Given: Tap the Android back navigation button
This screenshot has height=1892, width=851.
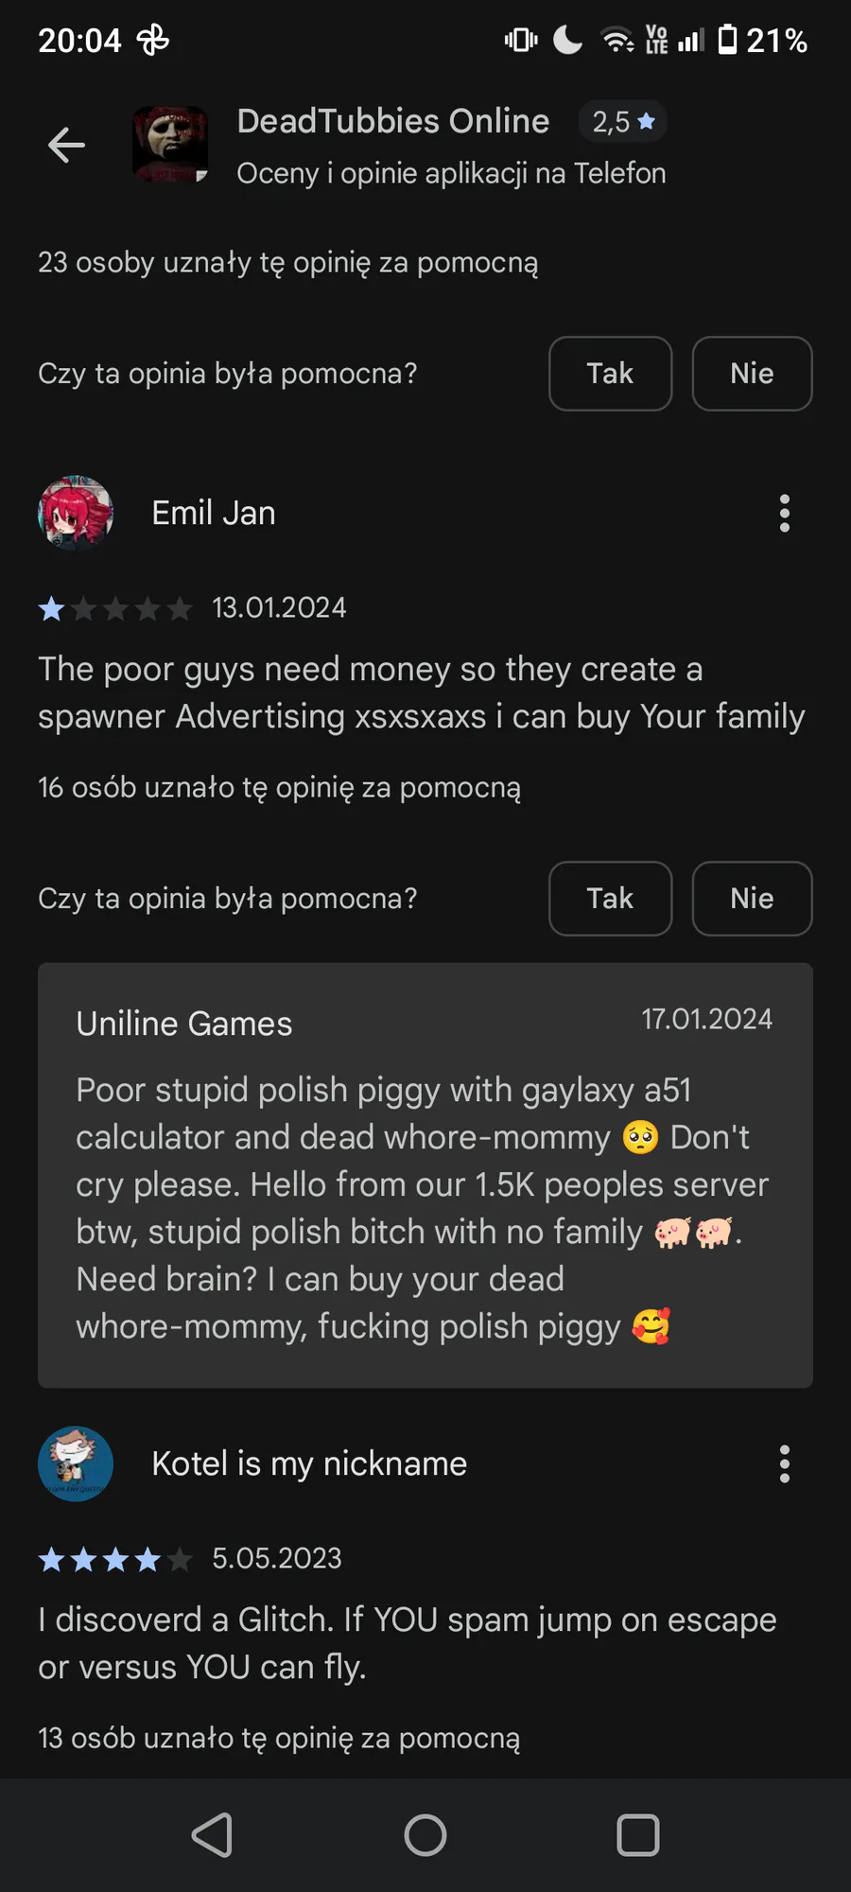Looking at the screenshot, I should [213, 1835].
